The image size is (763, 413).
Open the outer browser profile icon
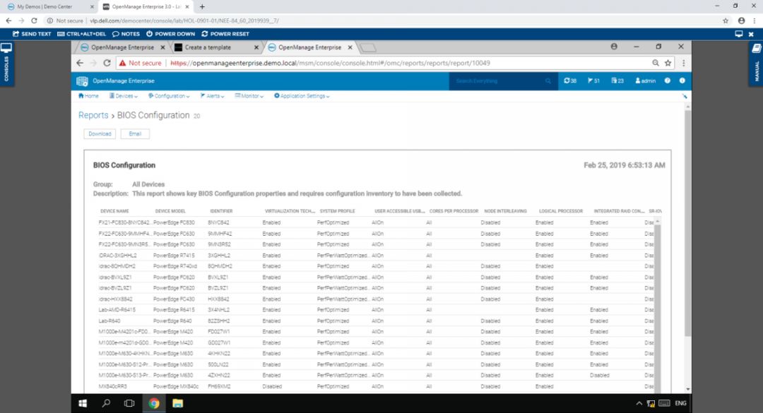pos(741,21)
